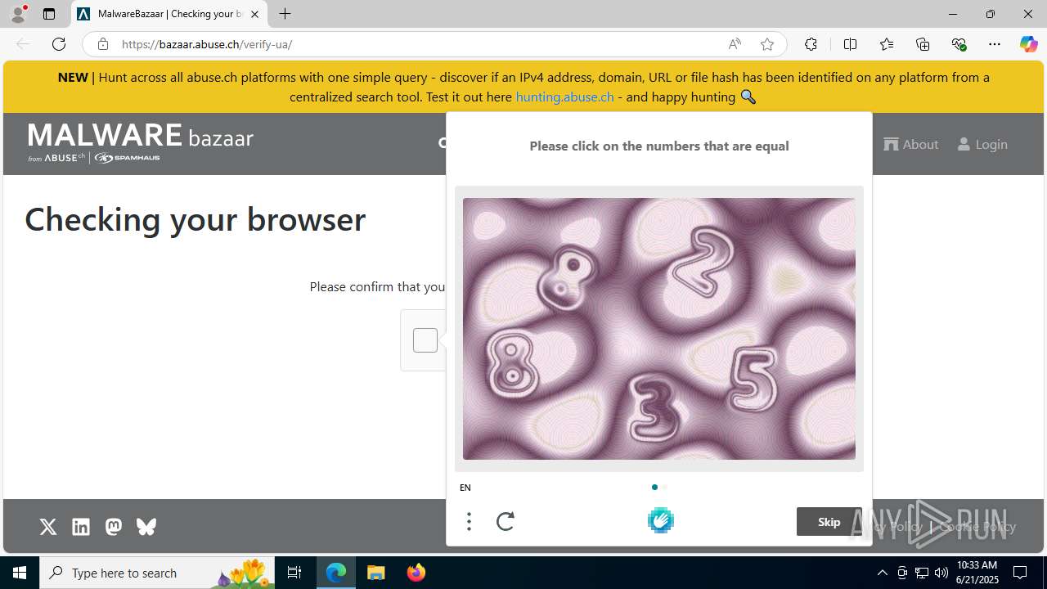Open volume control speaker icon
The height and width of the screenshot is (589, 1047).
pos(941,573)
